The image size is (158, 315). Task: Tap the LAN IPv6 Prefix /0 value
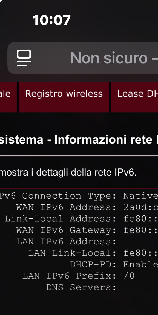point(129,276)
